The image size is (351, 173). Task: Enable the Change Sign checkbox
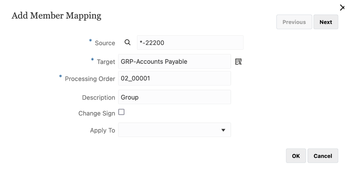click(x=121, y=112)
